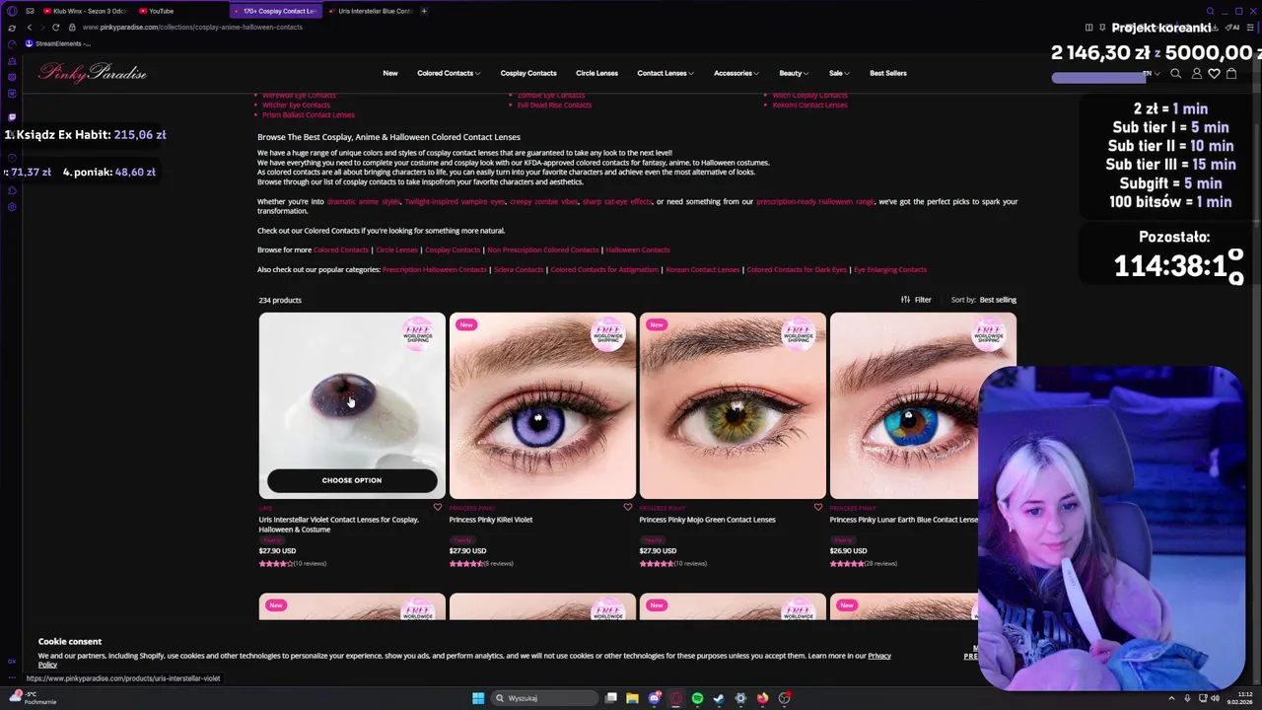
Task: Add Princess Pinky Mojo Green to wishlist
Action: point(818,508)
